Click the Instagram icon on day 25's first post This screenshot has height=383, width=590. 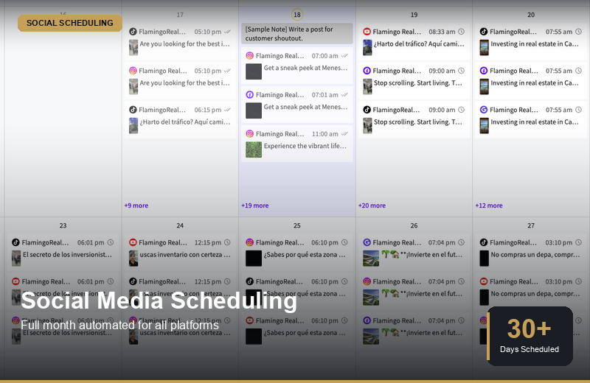(x=250, y=242)
